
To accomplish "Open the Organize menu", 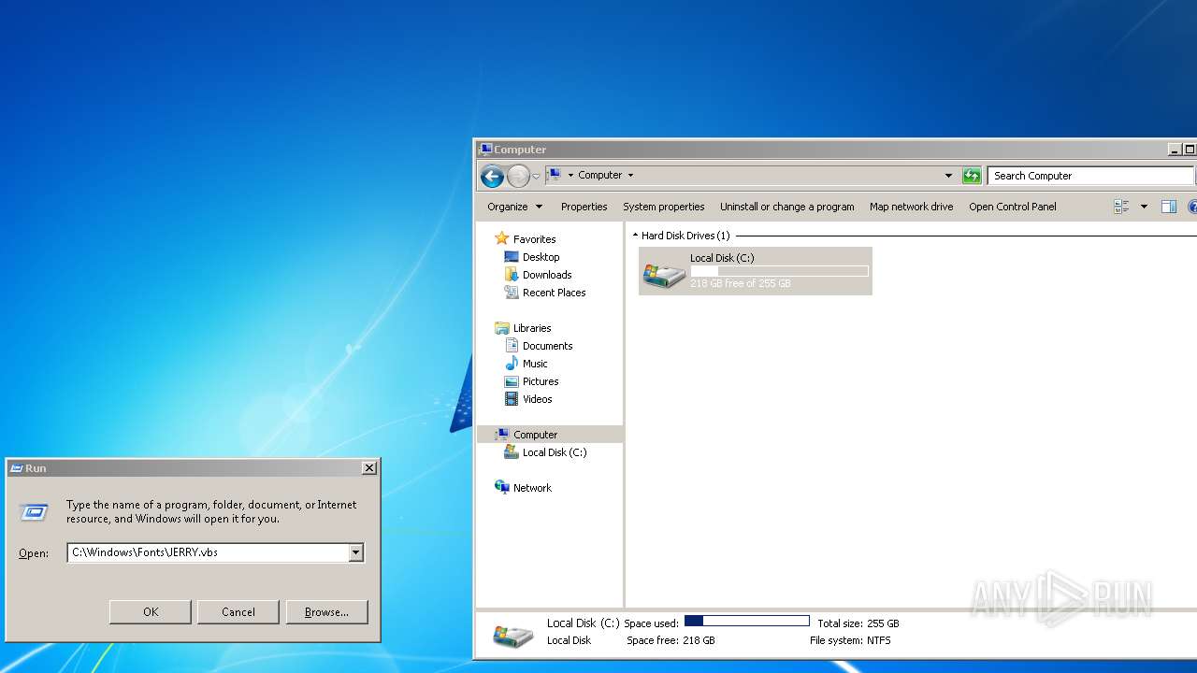I will point(514,207).
